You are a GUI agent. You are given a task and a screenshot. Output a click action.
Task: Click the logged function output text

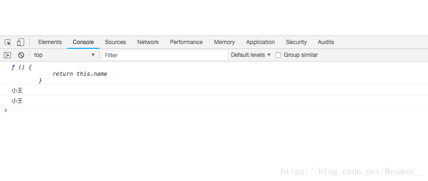click(59, 74)
